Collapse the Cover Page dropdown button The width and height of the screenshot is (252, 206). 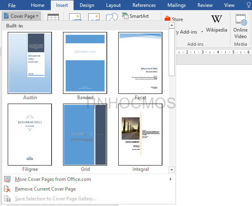tap(22, 16)
